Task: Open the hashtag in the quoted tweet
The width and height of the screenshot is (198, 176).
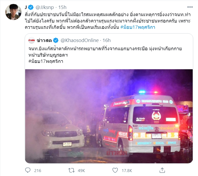Action: point(46,61)
